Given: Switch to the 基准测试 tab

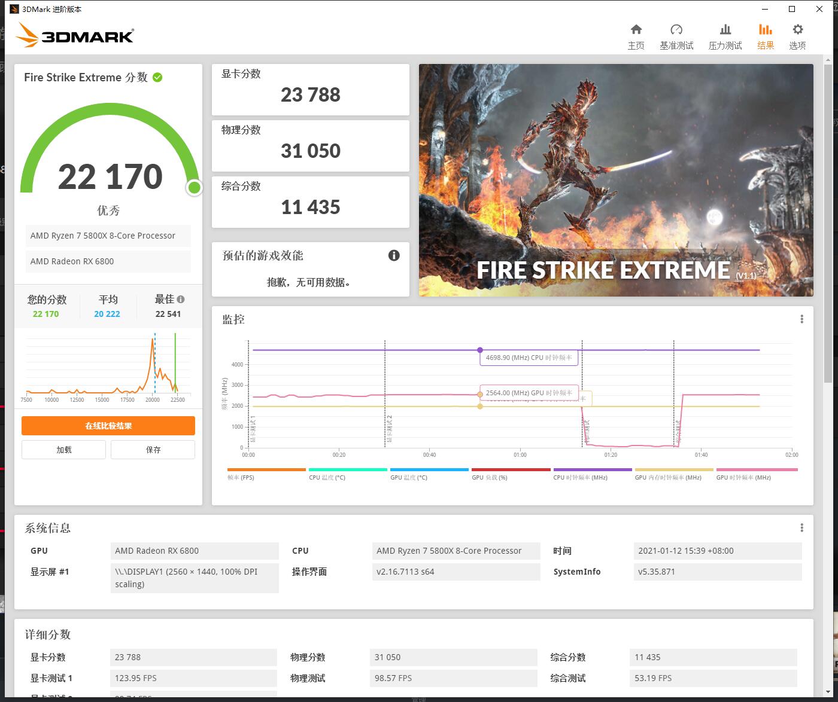Looking at the screenshot, I should [676, 35].
